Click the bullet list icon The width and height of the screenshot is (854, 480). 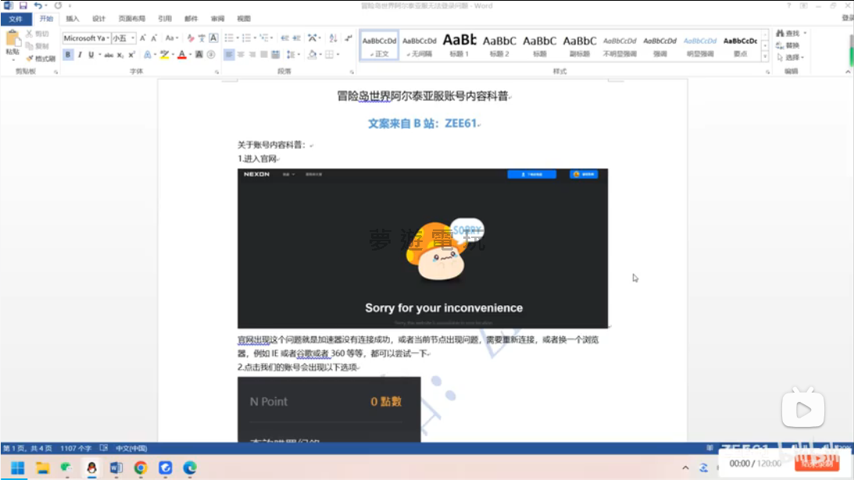(229, 37)
